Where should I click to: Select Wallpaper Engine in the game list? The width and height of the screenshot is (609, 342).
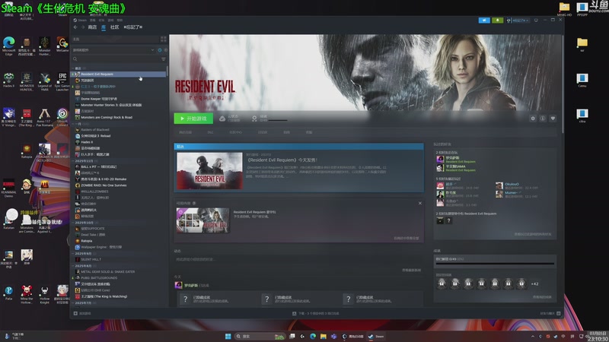[x=120, y=247]
